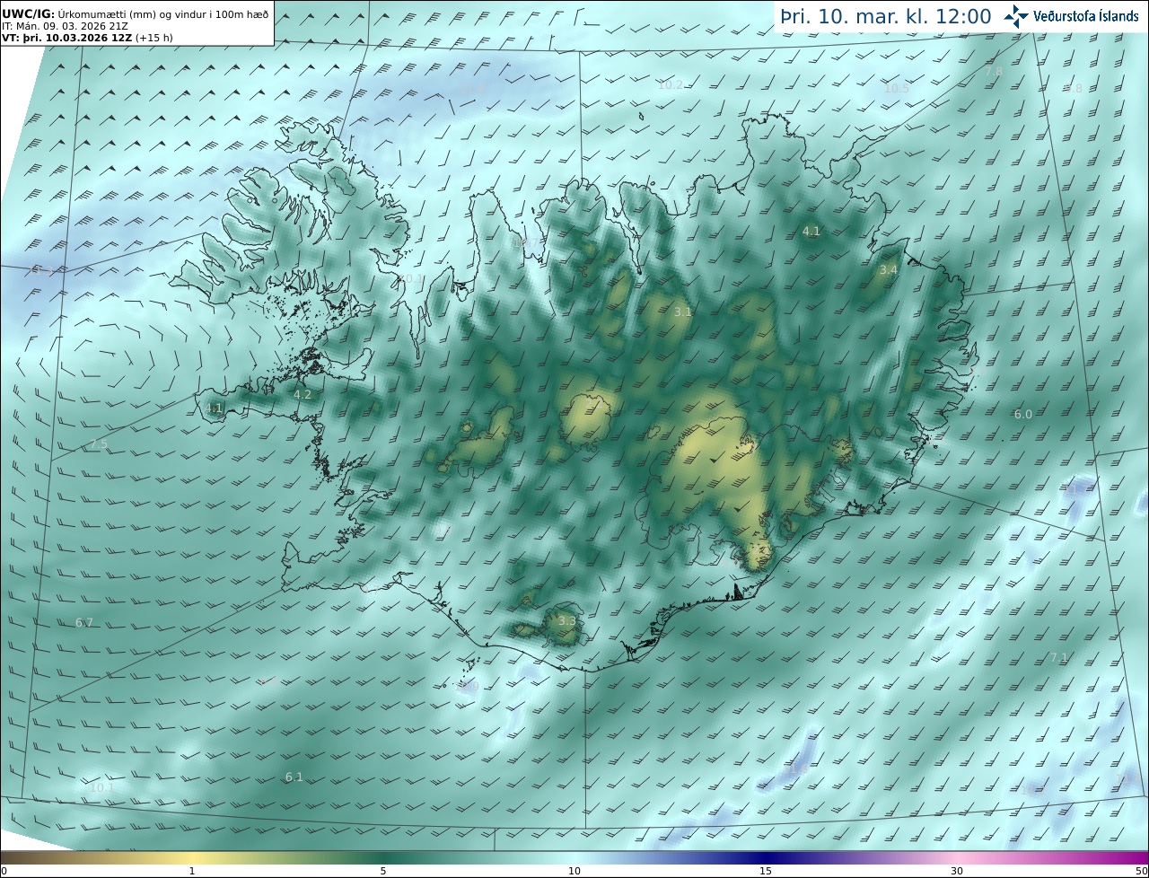Click the 'Veðurstofa Íslands' name text

pos(1086,16)
